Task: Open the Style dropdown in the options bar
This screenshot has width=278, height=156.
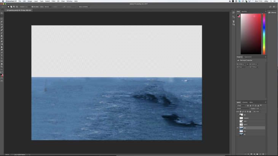Action: (x=46, y=7)
